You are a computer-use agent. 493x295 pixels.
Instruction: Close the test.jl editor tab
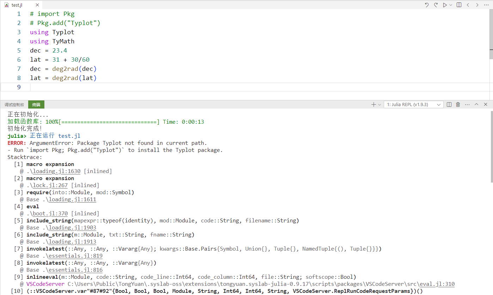click(37, 5)
